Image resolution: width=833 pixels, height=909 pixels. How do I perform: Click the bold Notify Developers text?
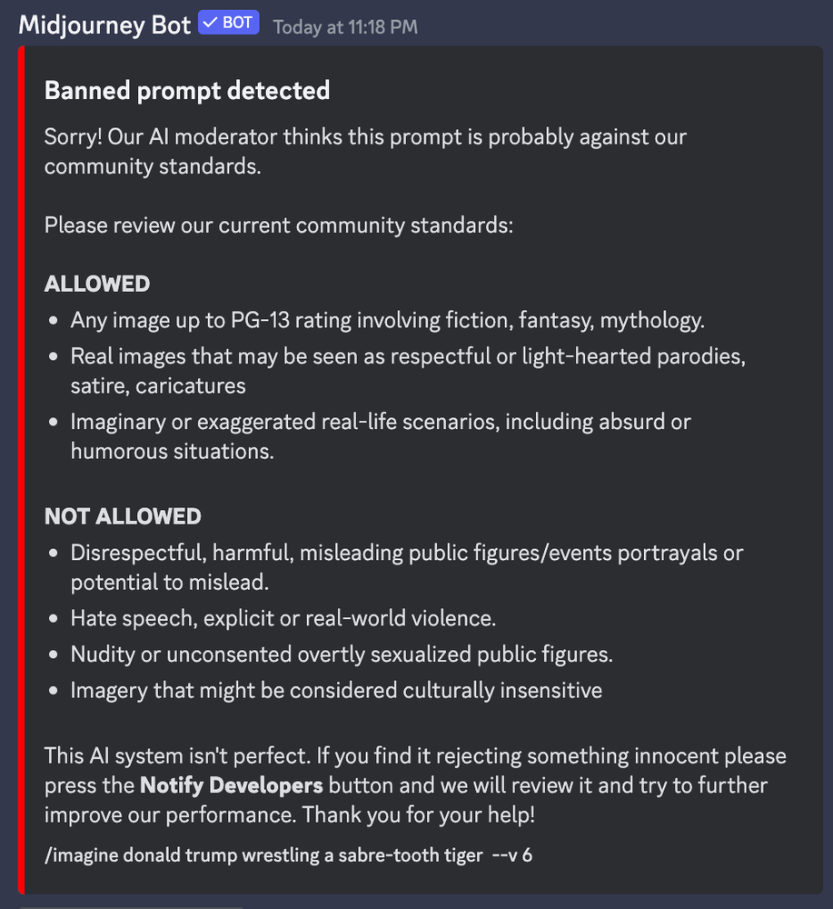coord(231,784)
